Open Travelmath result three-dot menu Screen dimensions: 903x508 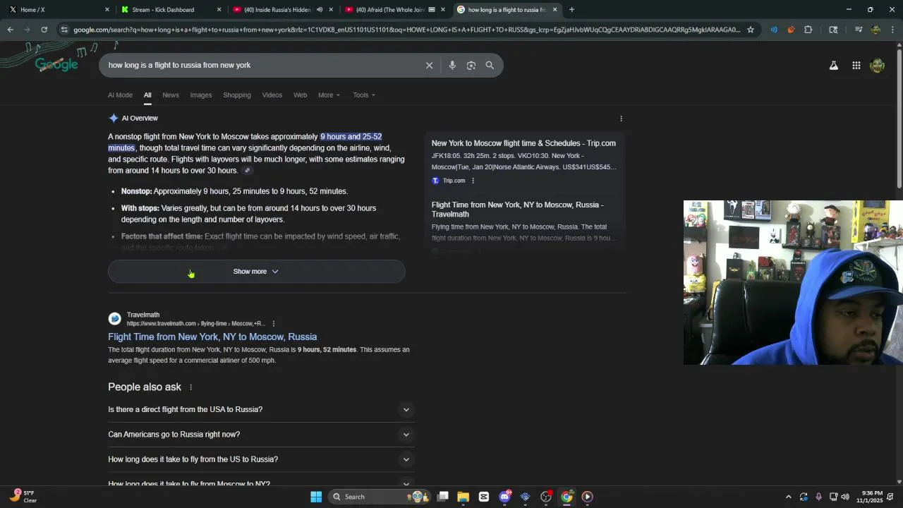coord(273,324)
